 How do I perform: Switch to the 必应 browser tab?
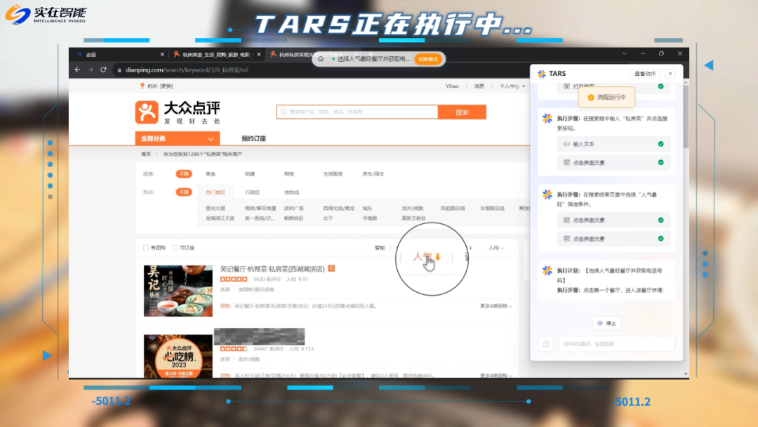119,55
